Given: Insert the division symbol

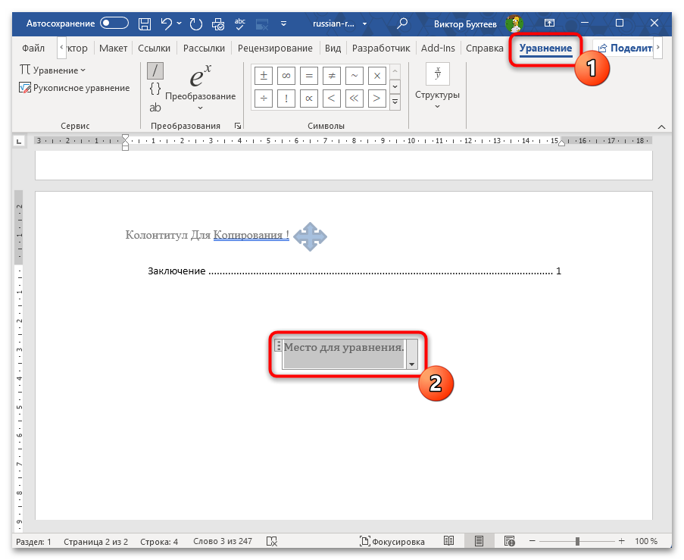Looking at the screenshot, I should (x=264, y=99).
